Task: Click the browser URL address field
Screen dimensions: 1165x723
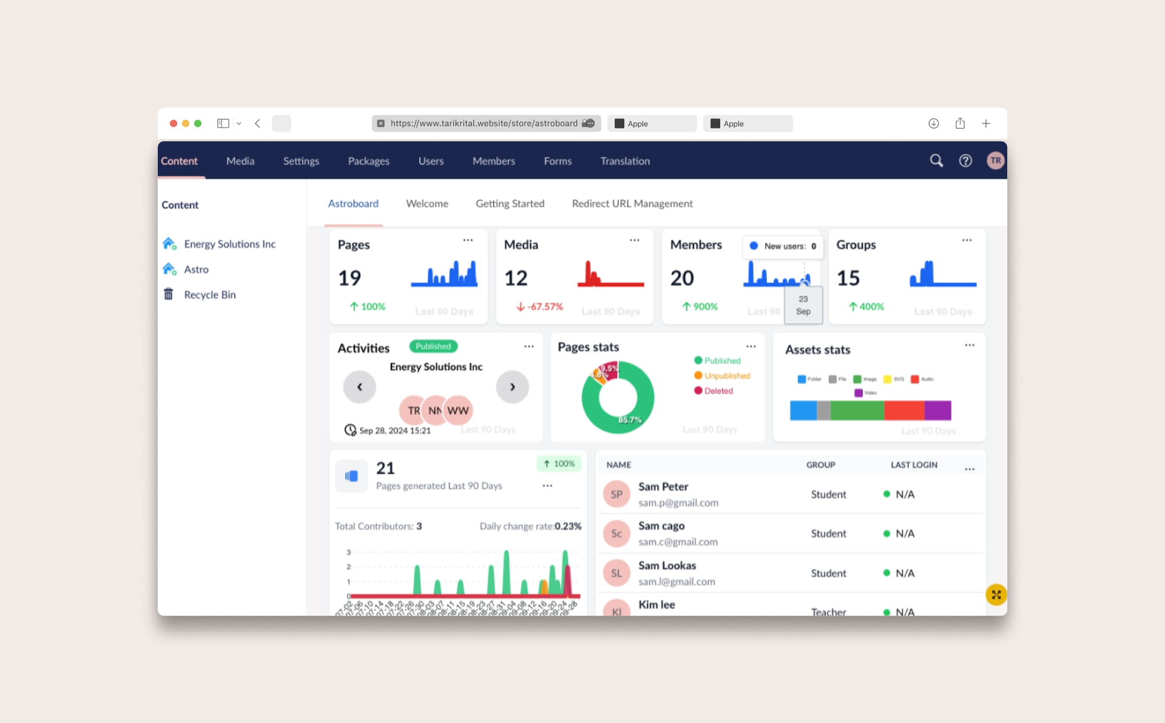Action: [x=484, y=124]
